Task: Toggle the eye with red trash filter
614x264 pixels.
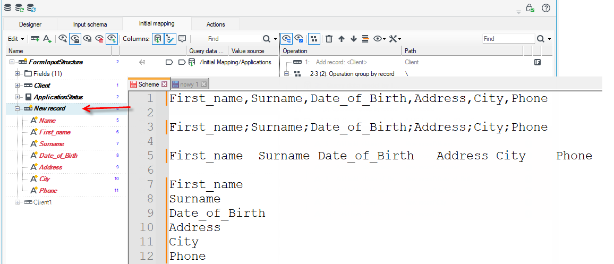Action: [99, 39]
